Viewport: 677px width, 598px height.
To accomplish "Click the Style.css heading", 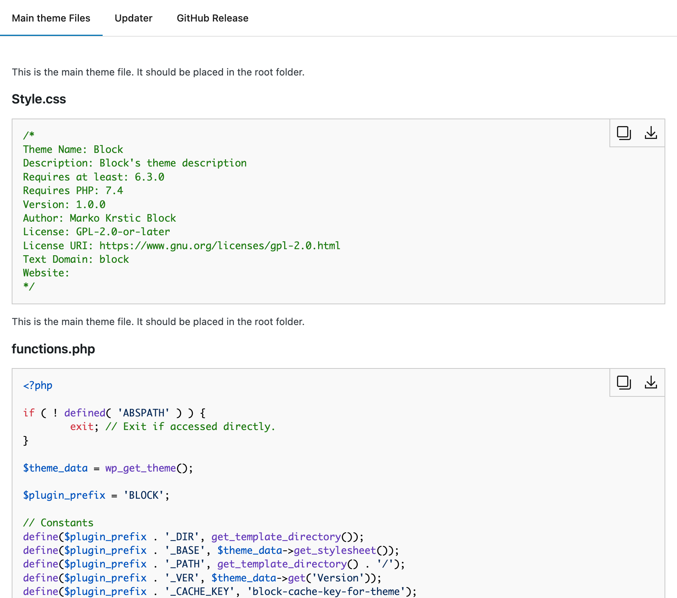I will (39, 99).
